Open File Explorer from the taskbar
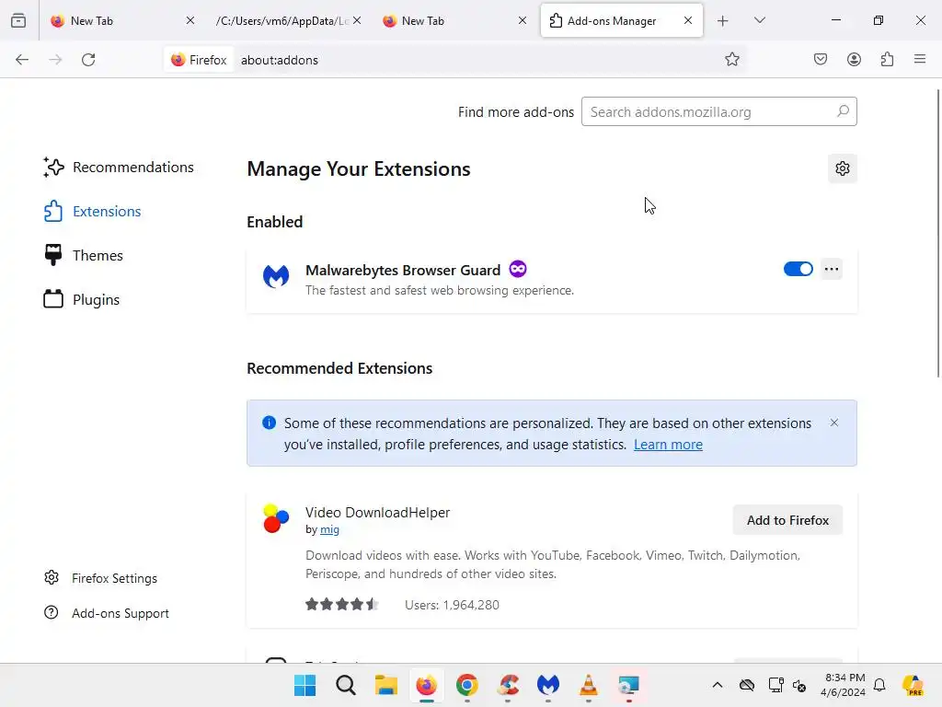Screen dimensions: 942x707 click(385, 685)
